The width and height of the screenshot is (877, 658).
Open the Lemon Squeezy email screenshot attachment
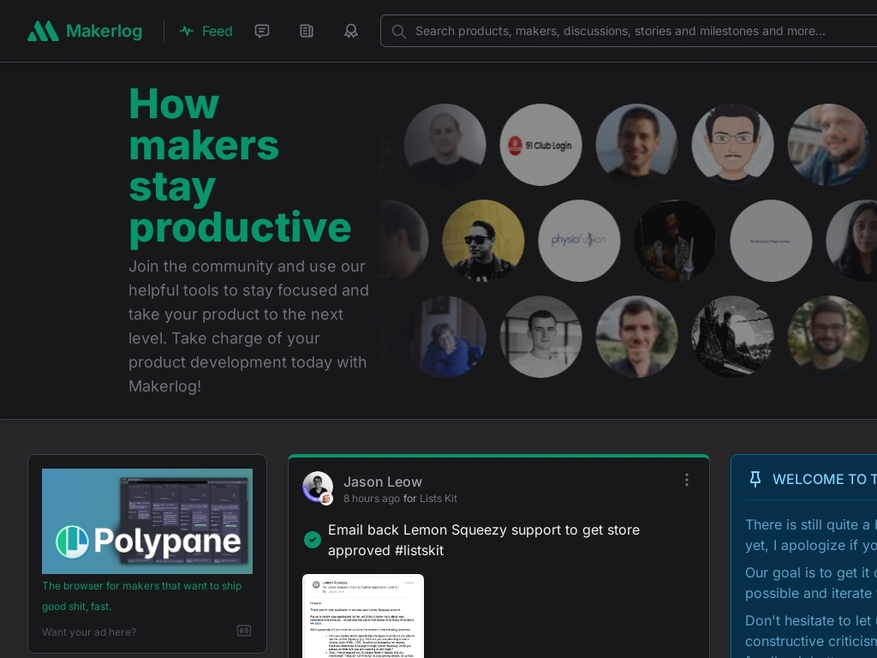pos(363,616)
